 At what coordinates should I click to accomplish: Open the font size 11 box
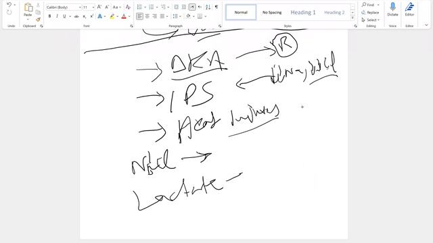pos(89,7)
